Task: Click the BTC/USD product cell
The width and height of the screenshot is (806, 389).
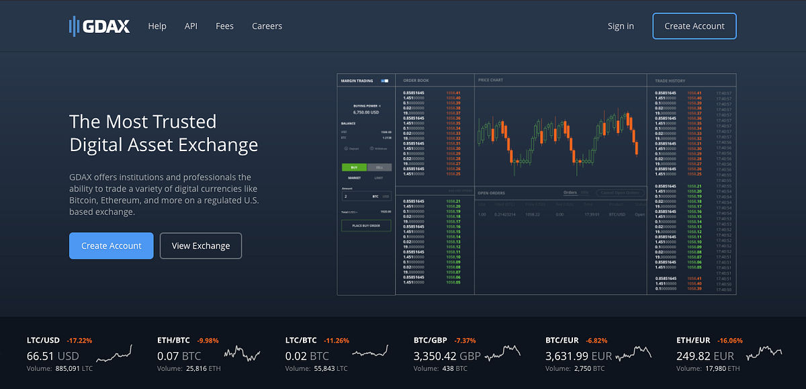Action: coord(617,214)
